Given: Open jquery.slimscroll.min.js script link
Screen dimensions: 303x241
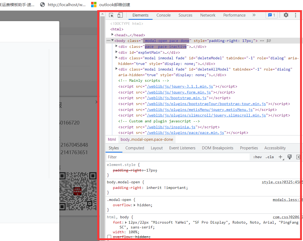Looking at the screenshot, I should coord(206,115).
